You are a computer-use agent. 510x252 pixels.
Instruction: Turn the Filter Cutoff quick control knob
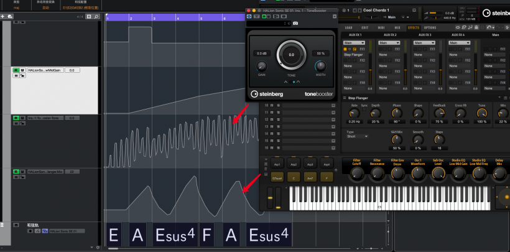[x=357, y=174]
